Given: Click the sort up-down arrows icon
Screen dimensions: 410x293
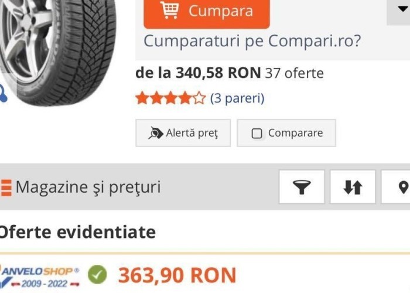Looking at the screenshot, I should tap(353, 187).
